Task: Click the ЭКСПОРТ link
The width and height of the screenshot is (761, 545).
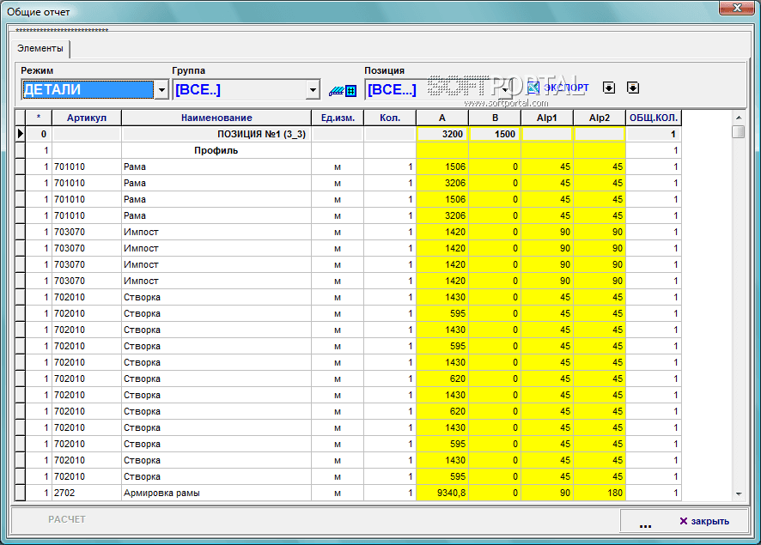Action: (566, 88)
